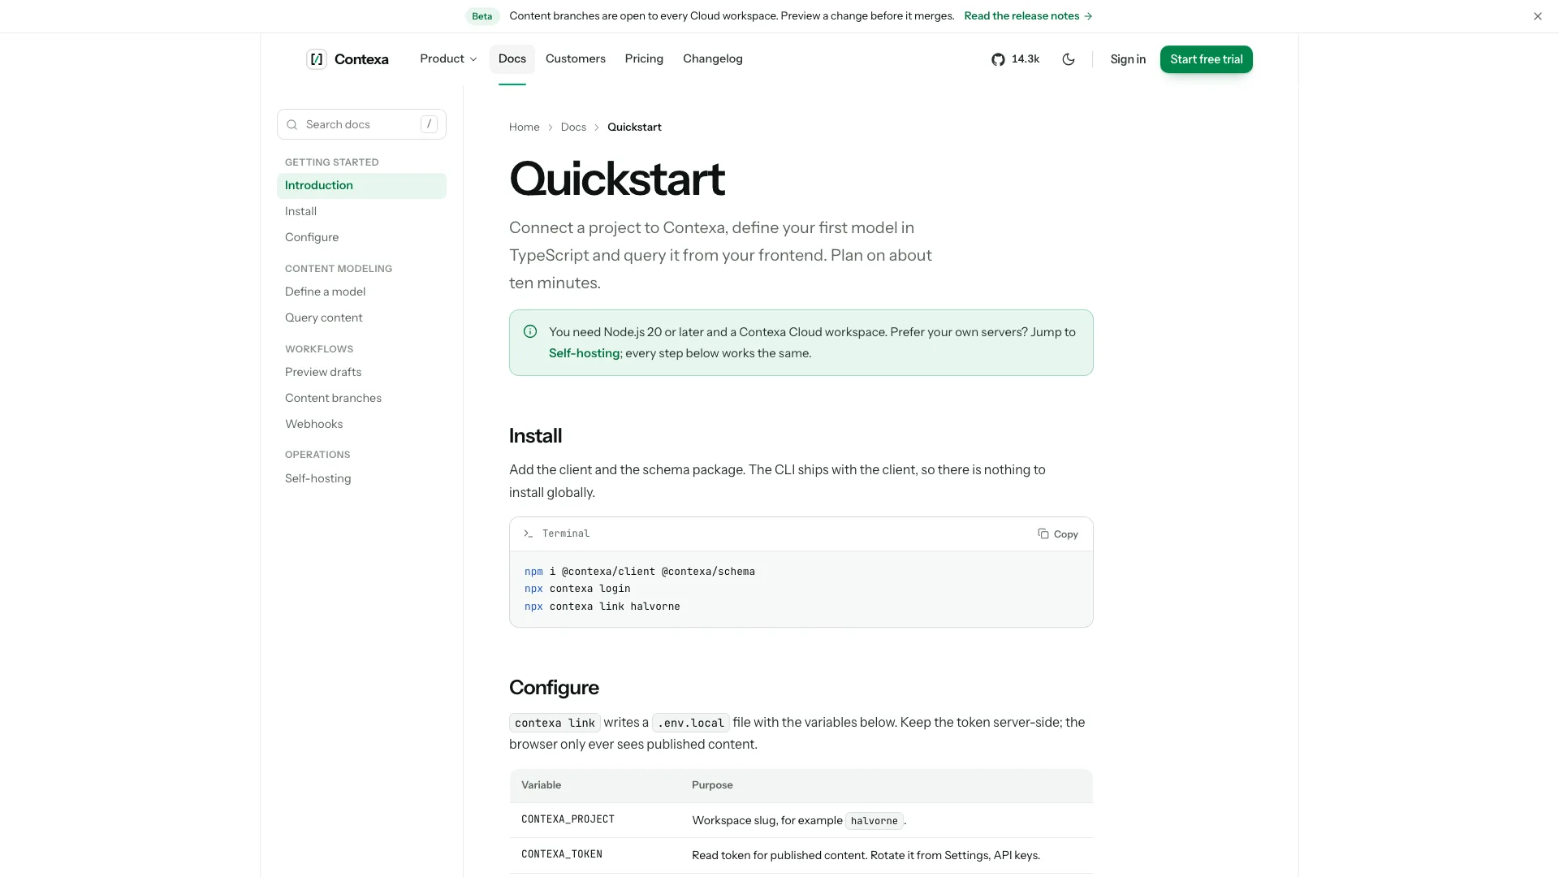Image resolution: width=1559 pixels, height=877 pixels.
Task: Click the slash shortcut key badge
Action: click(x=429, y=124)
